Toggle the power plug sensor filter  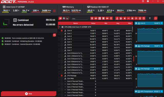(x=125, y=18)
